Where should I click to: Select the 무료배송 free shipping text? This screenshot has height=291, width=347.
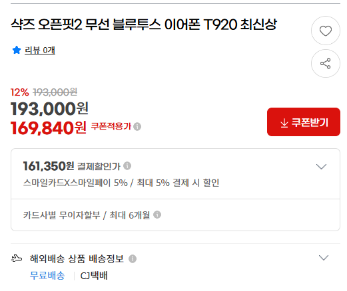47,276
